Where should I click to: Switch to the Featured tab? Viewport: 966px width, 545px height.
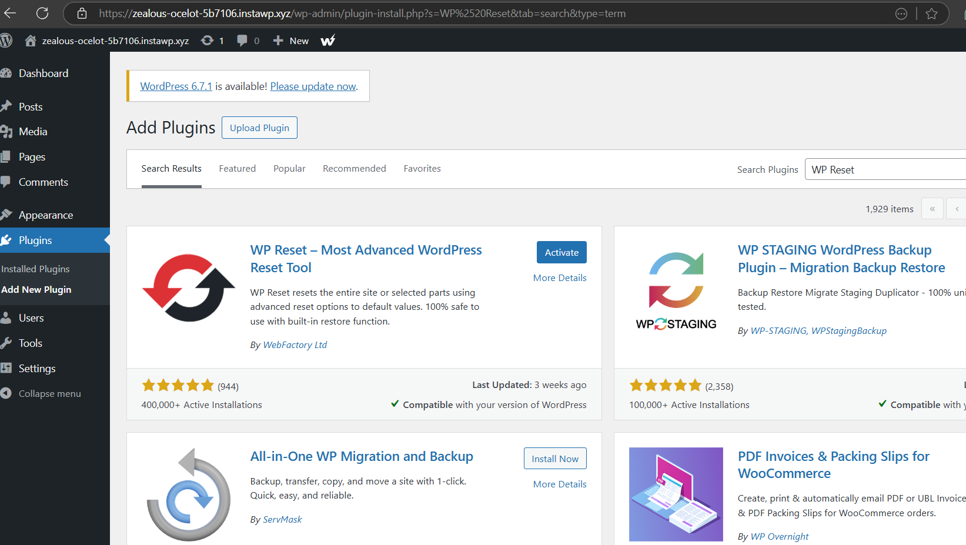pyautogui.click(x=238, y=169)
